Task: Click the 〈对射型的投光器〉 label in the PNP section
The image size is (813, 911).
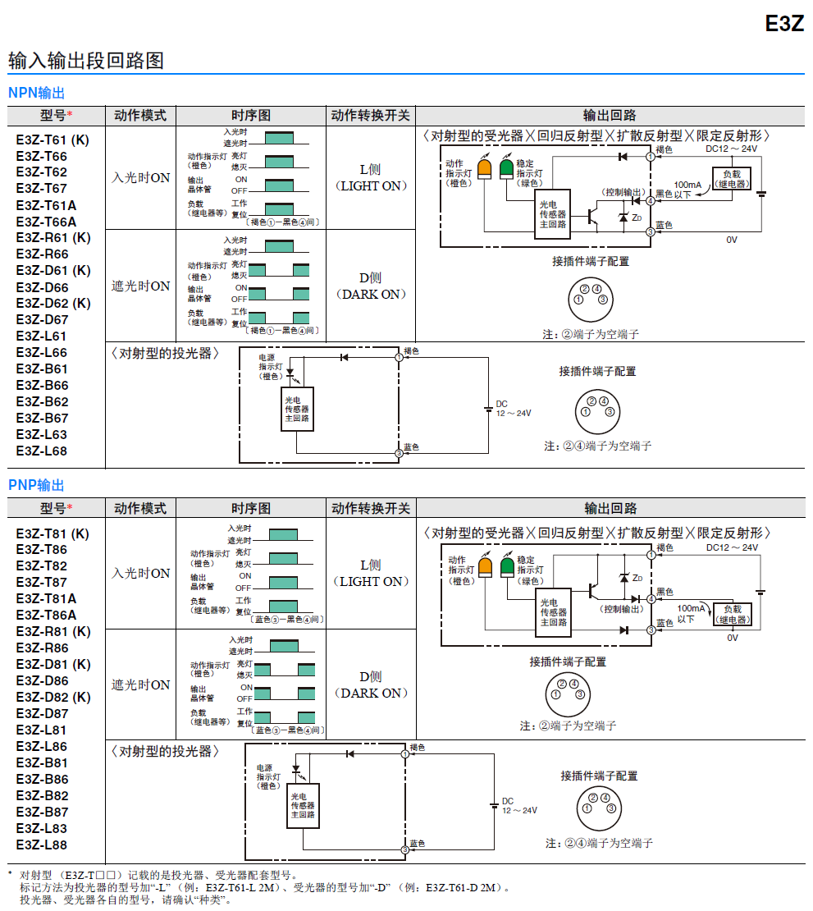Action: [x=166, y=751]
